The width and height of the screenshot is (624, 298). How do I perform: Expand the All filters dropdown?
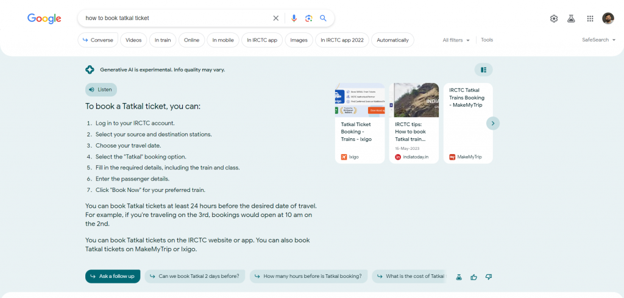(x=456, y=40)
